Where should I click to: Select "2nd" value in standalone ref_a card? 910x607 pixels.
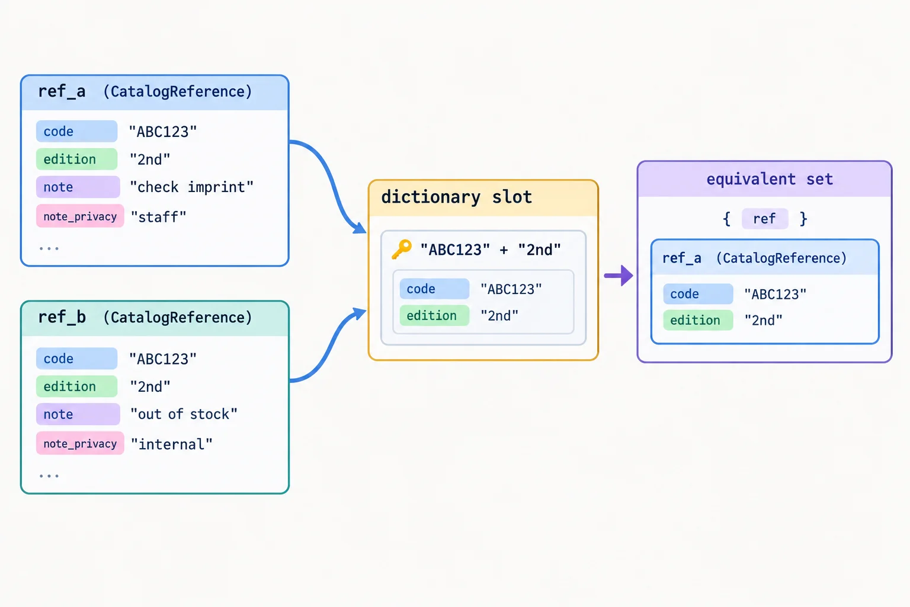coord(150,159)
